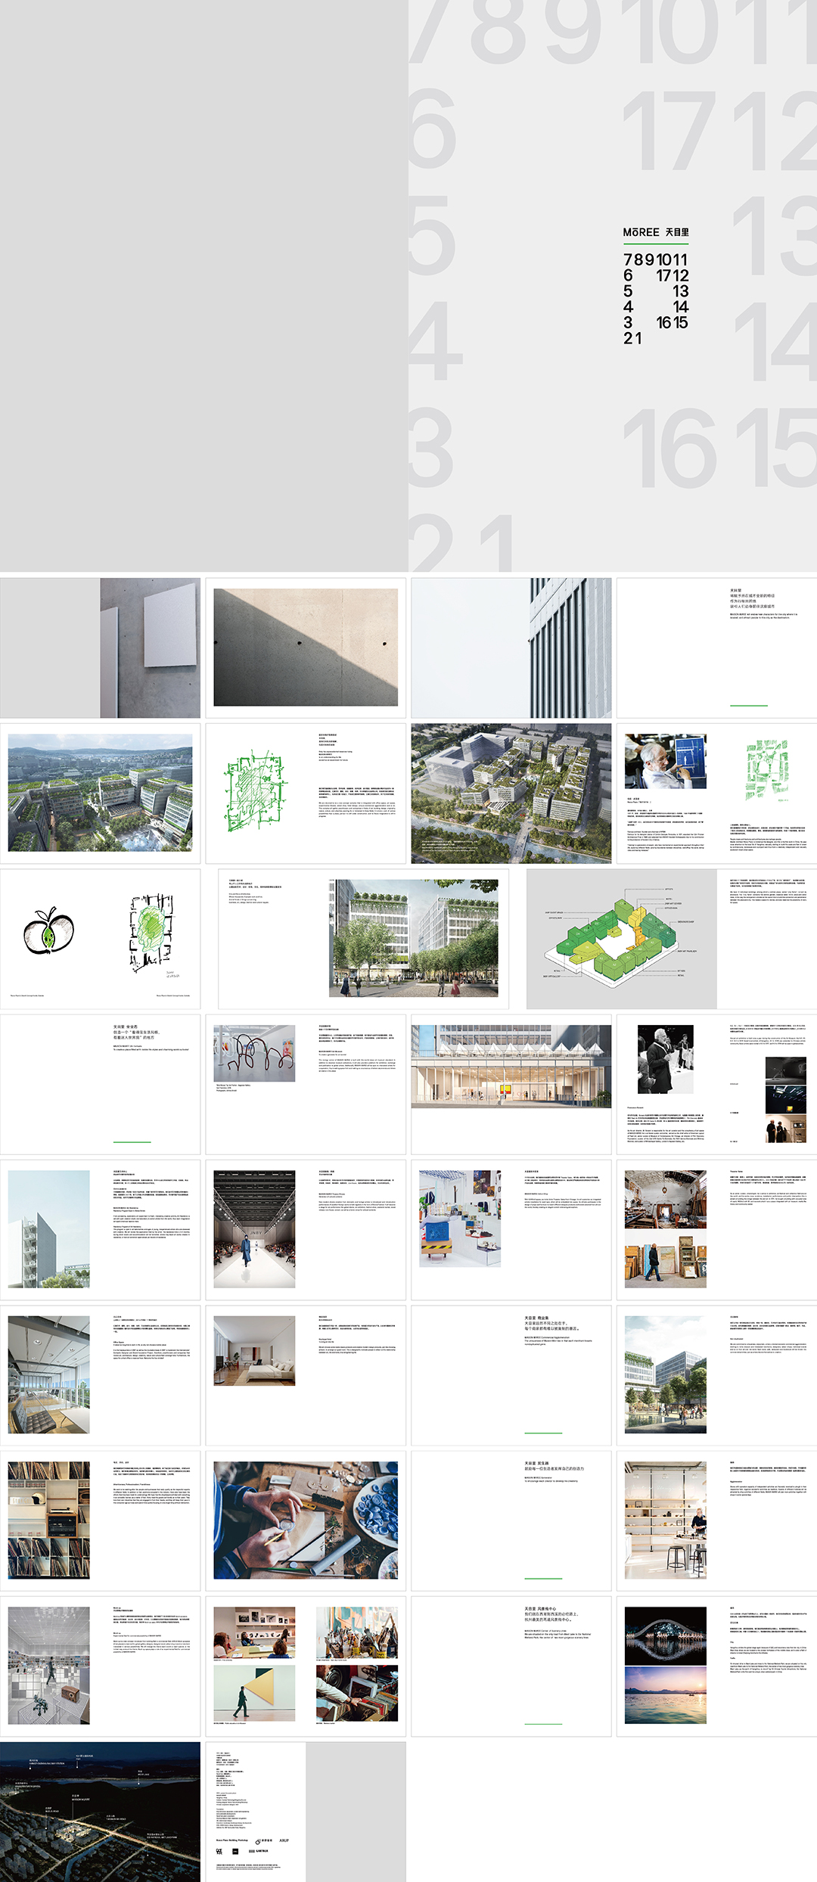This screenshot has width=817, height=1882.
Task: Select the vinyl record shelf photo
Action: coord(48,1520)
